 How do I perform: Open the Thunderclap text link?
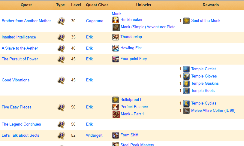pos(131,37)
